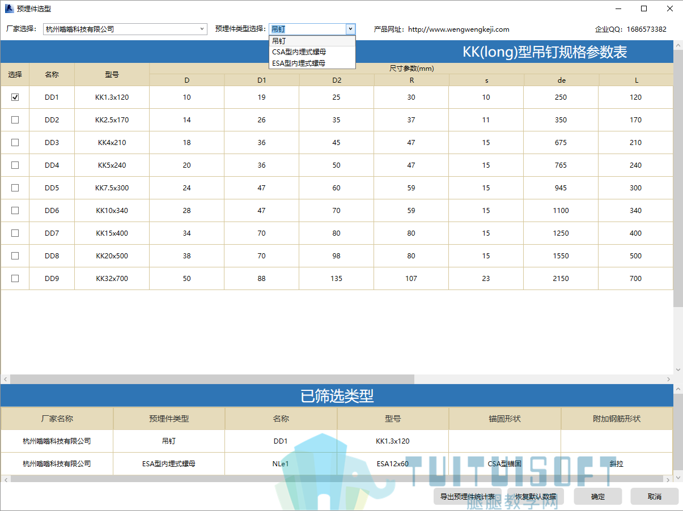Choose CSA型内埋式螺母 from the dropdown list
This screenshot has height=511, width=683.
pyautogui.click(x=312, y=52)
